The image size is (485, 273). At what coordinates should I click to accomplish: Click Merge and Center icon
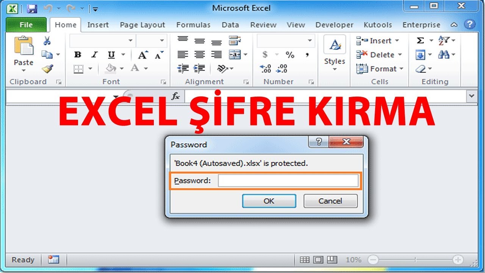pos(235,55)
